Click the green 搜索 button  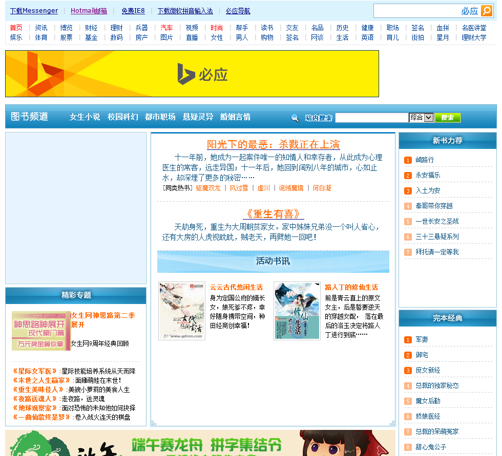pyautogui.click(x=448, y=118)
